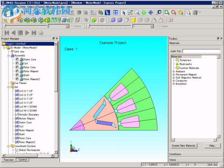Click the fit-to-window icon in toolbar

pos(116,13)
